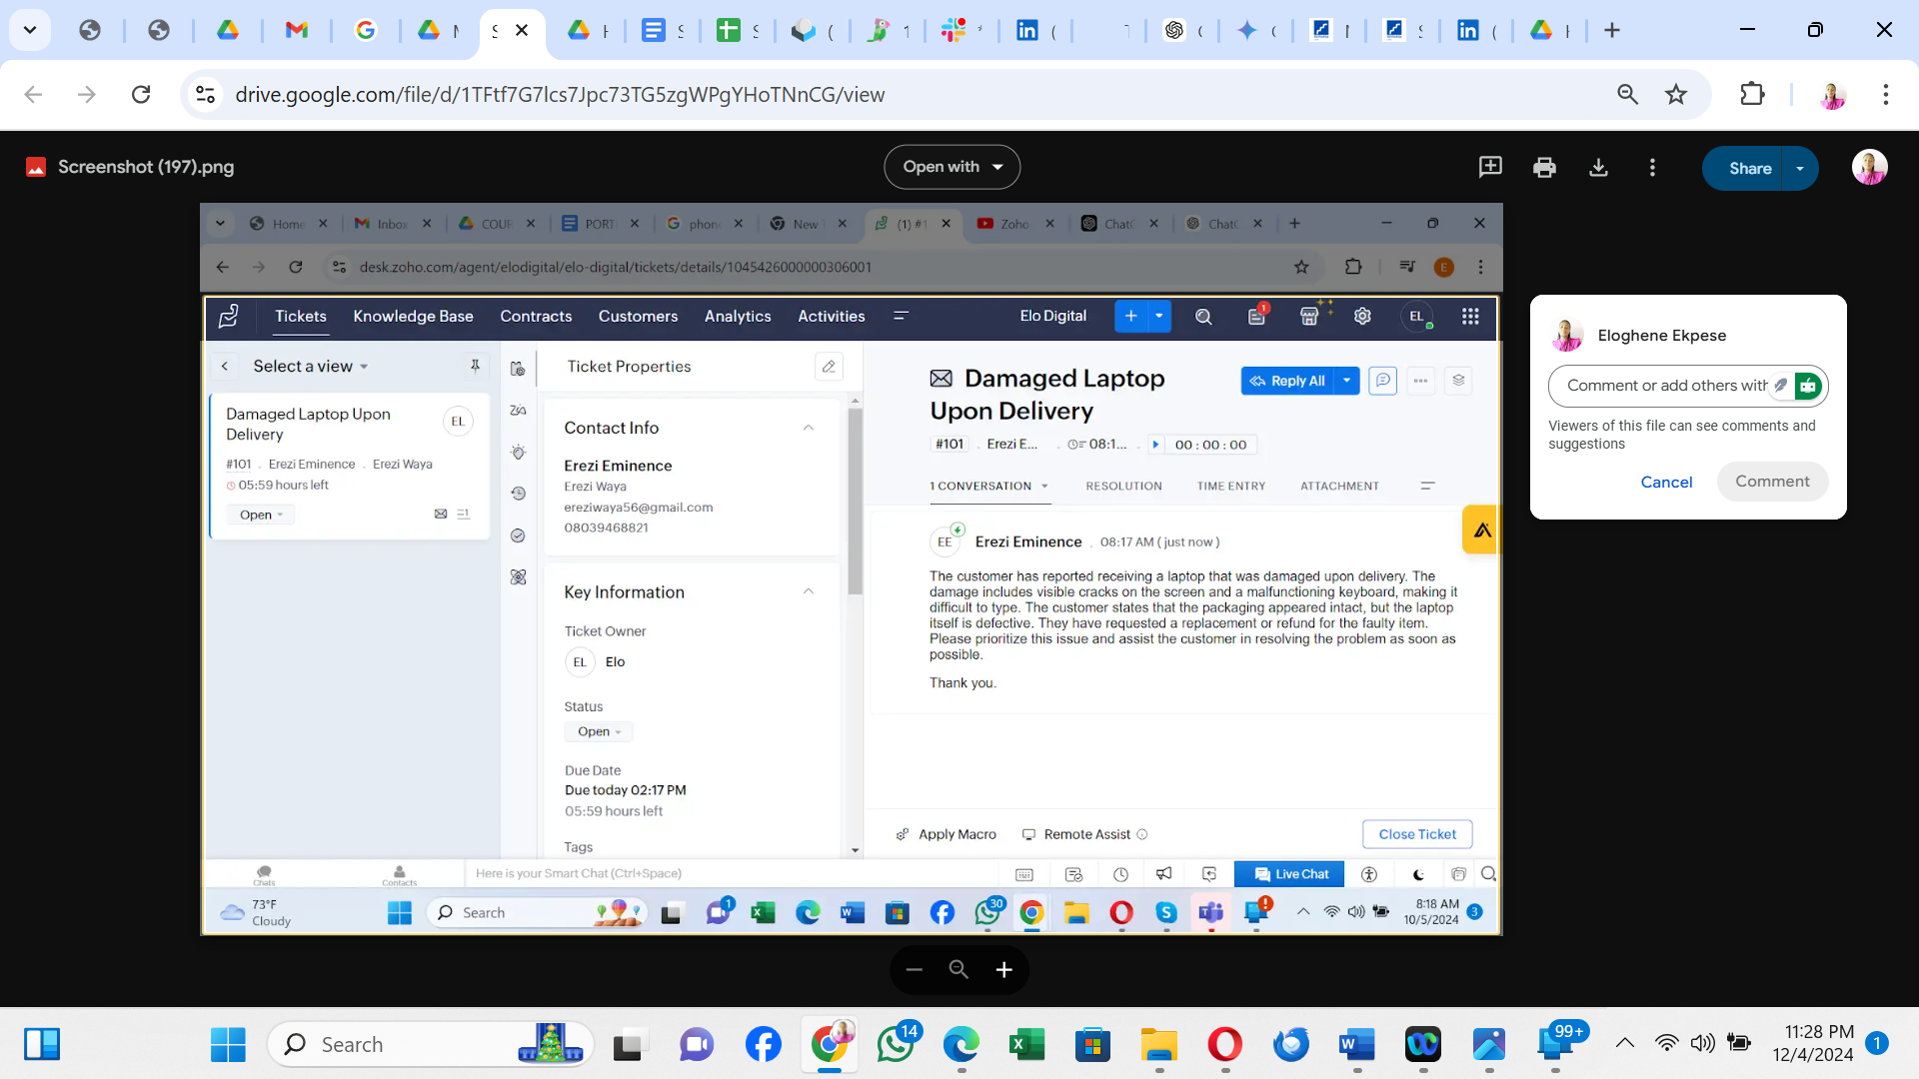Open the Widgets panel icon on taskbar
The height and width of the screenshot is (1079, 1919).
click(42, 1045)
